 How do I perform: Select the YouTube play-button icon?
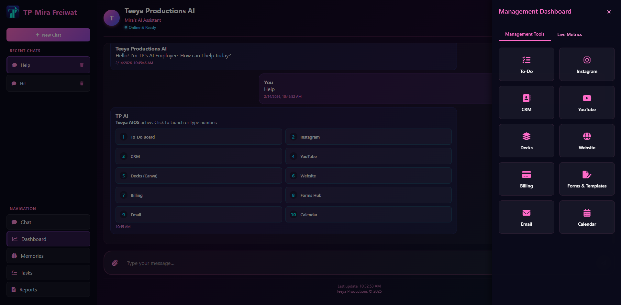tap(587, 98)
